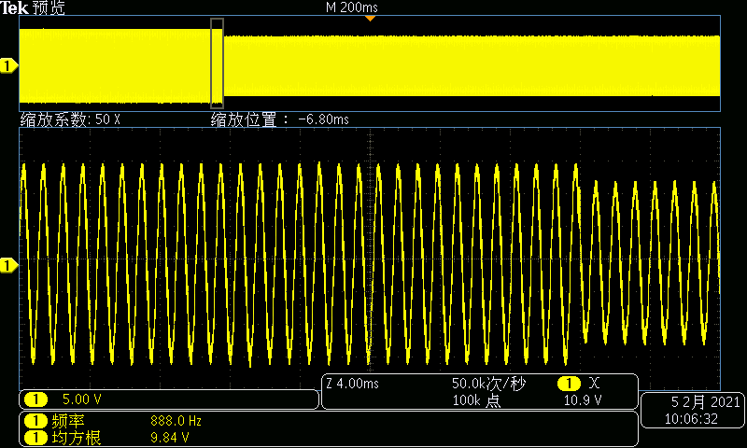
Task: Click the date and time display
Action: coord(693,411)
